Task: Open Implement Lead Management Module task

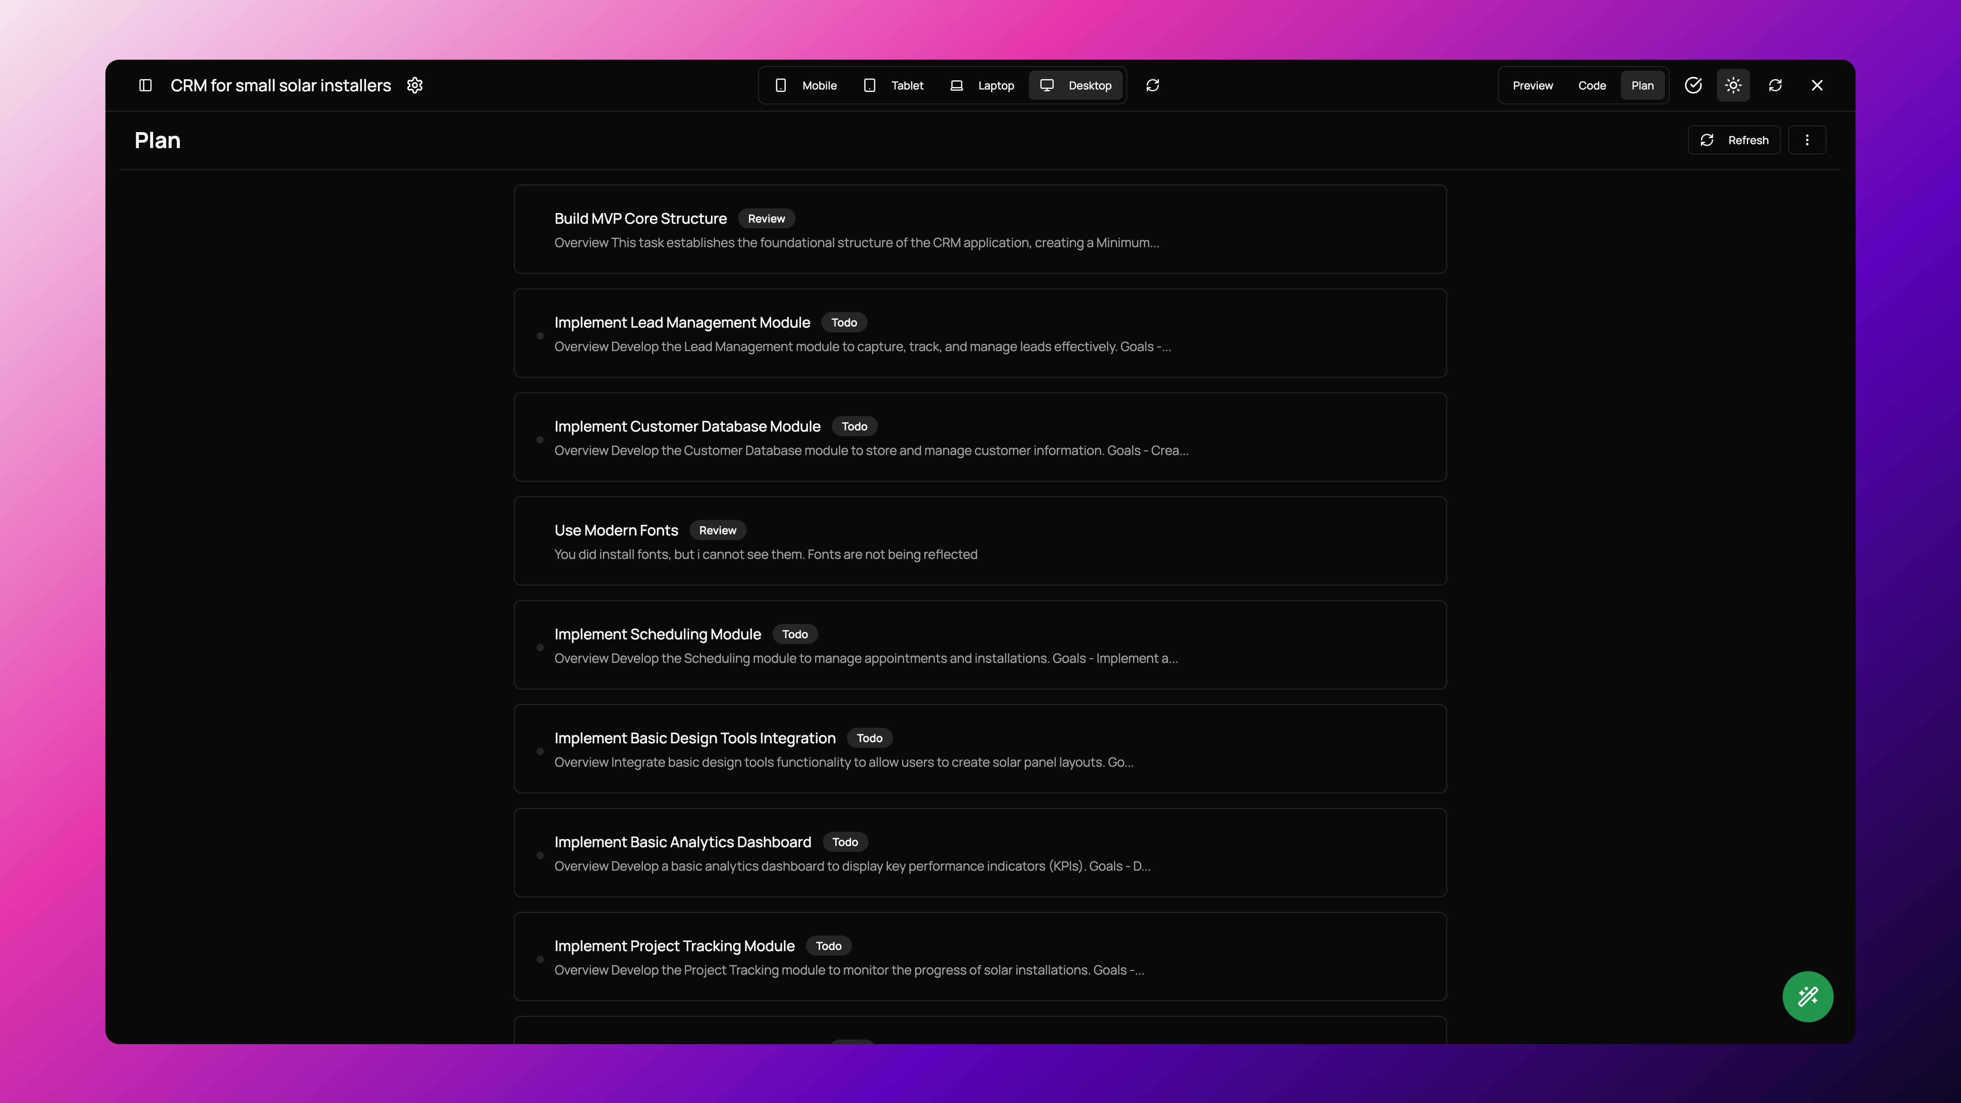Action: click(x=682, y=323)
